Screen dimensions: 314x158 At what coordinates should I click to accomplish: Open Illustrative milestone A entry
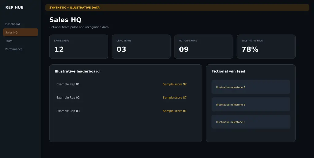pyautogui.click(x=251, y=87)
